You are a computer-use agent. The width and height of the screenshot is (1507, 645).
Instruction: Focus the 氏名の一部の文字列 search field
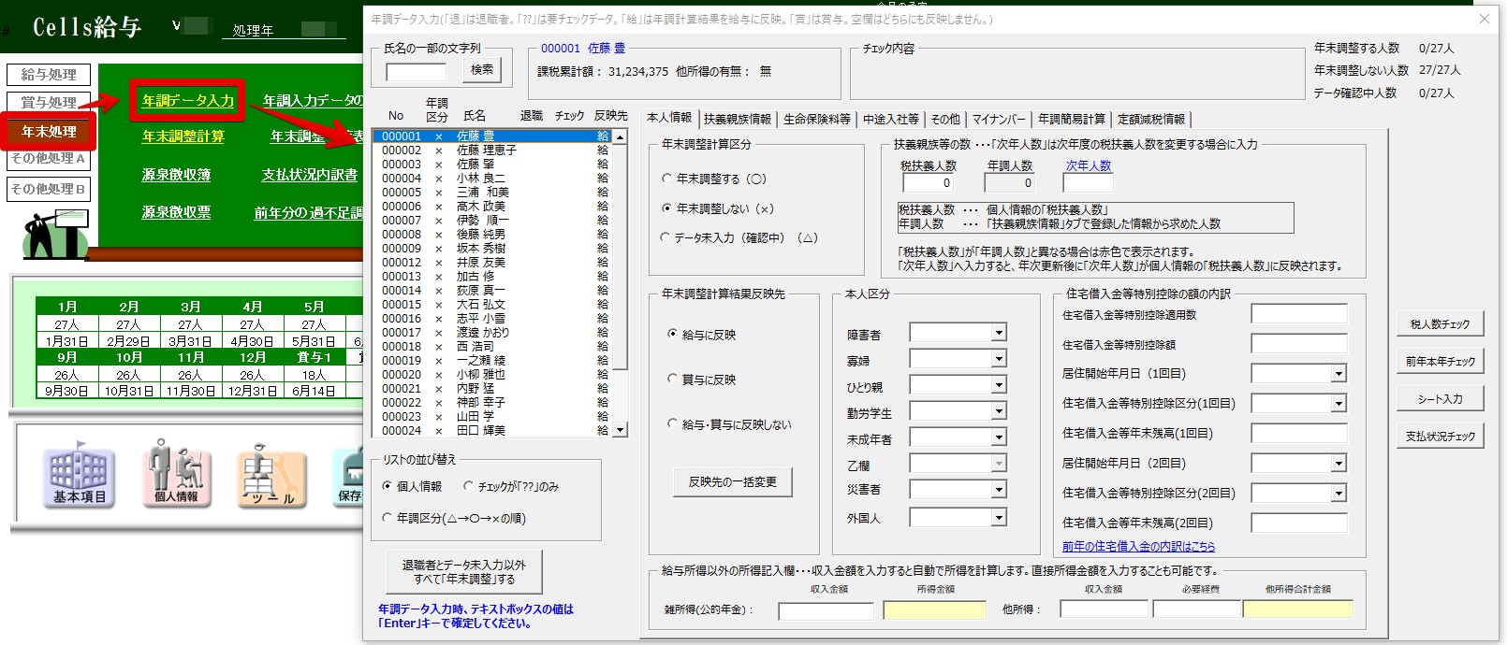click(x=417, y=72)
